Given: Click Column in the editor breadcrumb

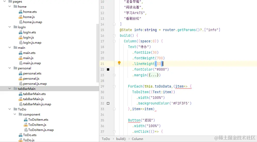Looking at the screenshot, I should 137,139.
